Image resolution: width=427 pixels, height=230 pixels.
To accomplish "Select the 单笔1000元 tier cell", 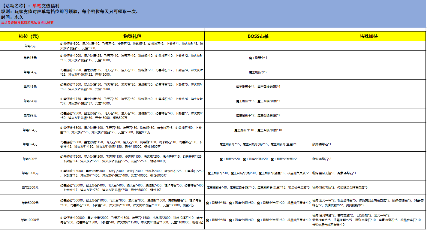I will tap(30, 173).
